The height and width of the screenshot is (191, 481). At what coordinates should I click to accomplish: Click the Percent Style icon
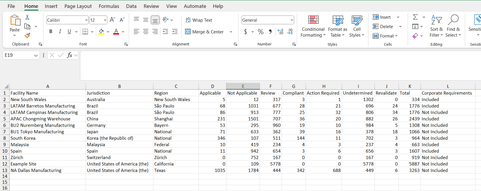261,32
